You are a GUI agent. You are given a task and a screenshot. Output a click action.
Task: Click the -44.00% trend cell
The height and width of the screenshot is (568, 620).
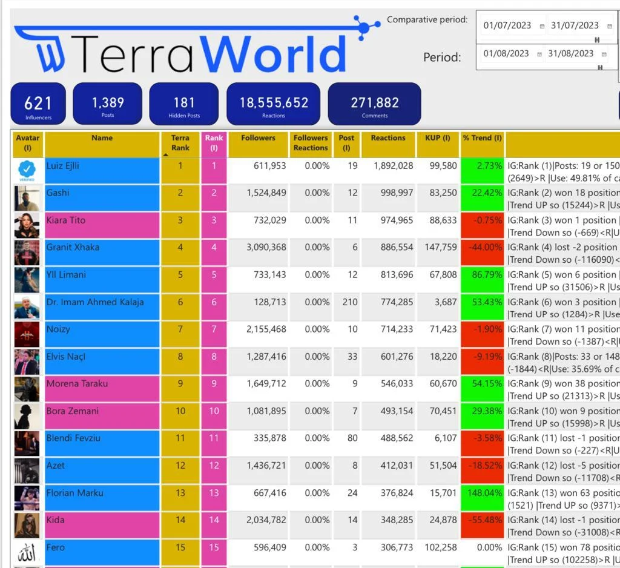click(x=483, y=253)
